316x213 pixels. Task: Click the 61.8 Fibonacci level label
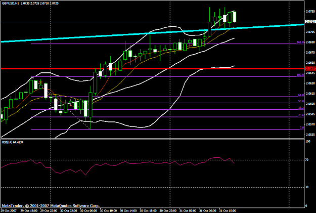coord(301,95)
